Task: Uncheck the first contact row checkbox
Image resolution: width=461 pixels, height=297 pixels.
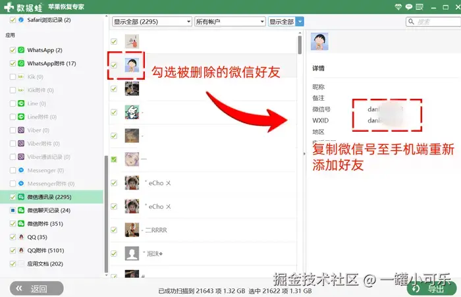Action: click(114, 41)
